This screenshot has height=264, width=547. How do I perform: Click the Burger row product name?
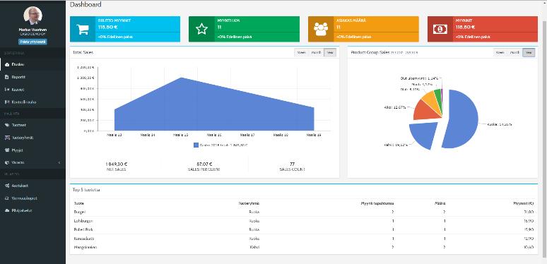pos(80,212)
